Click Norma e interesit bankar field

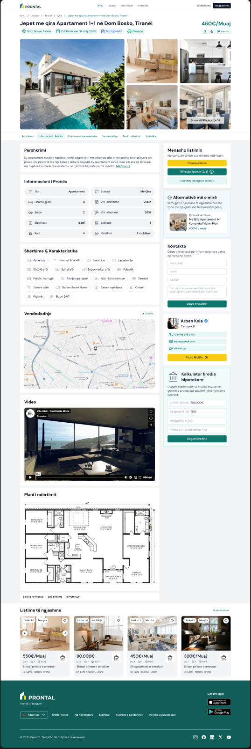pyautogui.click(x=197, y=429)
